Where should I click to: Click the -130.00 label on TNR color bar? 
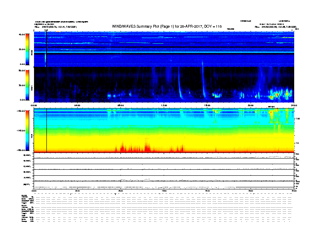click(x=21, y=111)
